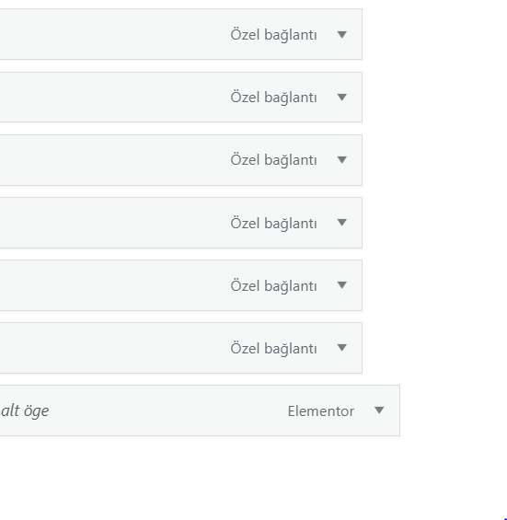The image size is (507, 520).
Task: Open the third Özel bağlantı item's edit arrow
Action: tap(342, 160)
